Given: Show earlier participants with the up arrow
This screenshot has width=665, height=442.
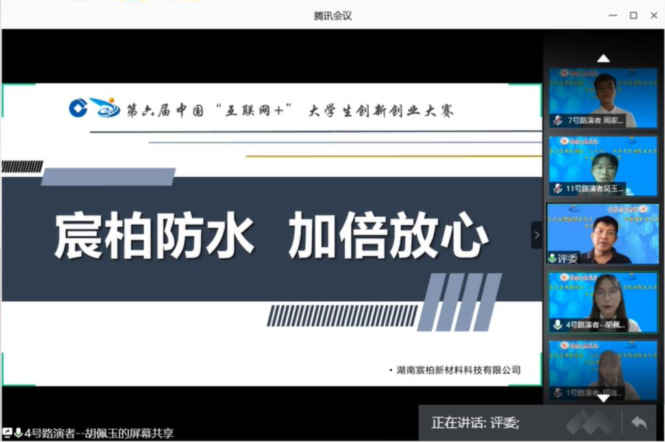Looking at the screenshot, I should click(603, 59).
